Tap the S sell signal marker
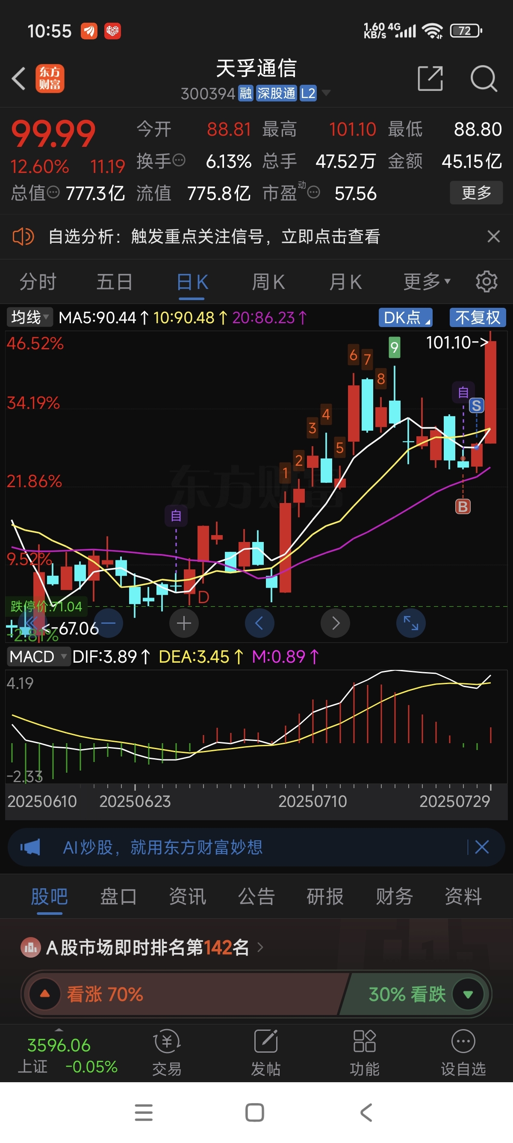Viewport: 513px width, 1143px height. [477, 405]
